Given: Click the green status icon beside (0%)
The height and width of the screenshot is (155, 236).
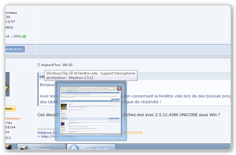Looking at the screenshot, I should click(x=25, y=36).
